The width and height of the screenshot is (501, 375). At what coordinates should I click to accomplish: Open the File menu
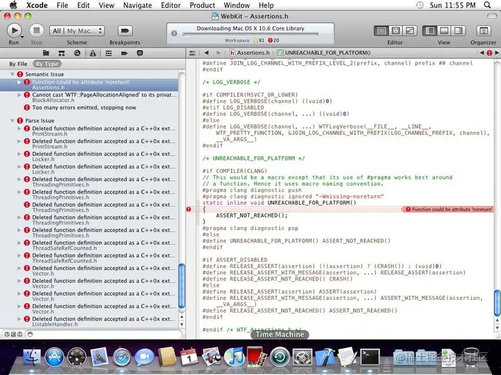[x=63, y=5]
